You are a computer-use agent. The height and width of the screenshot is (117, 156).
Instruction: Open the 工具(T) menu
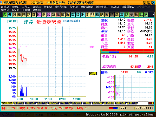click(26, 10)
